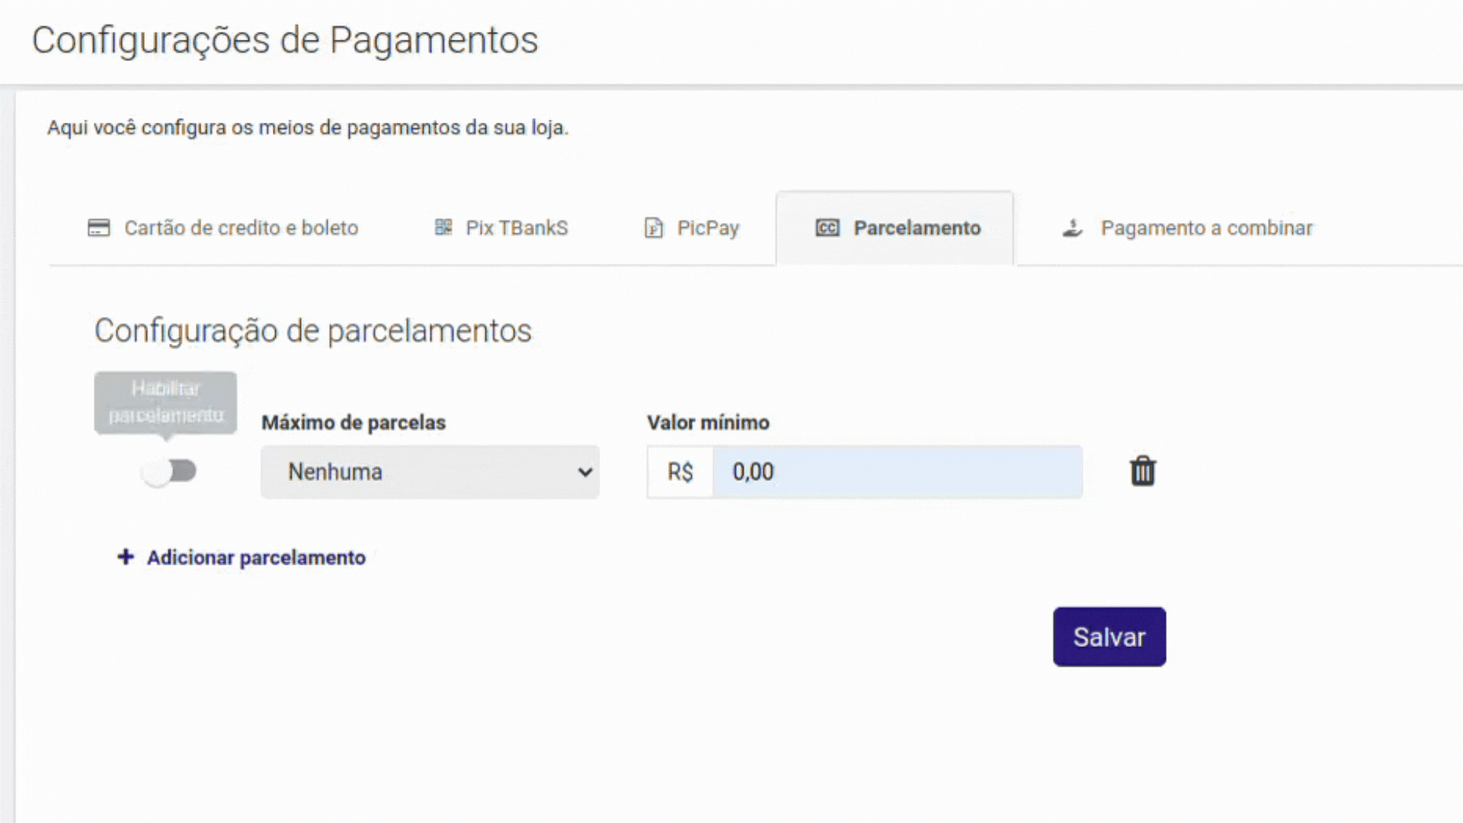Click the credit card icon in first tab
Screen dimensions: 1463x823
(x=98, y=228)
